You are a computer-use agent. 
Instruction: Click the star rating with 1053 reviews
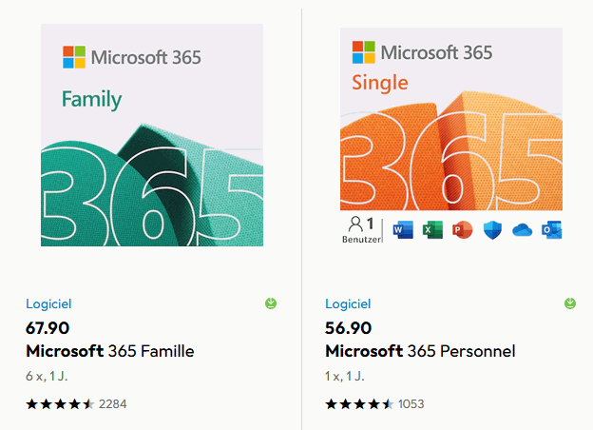click(359, 403)
